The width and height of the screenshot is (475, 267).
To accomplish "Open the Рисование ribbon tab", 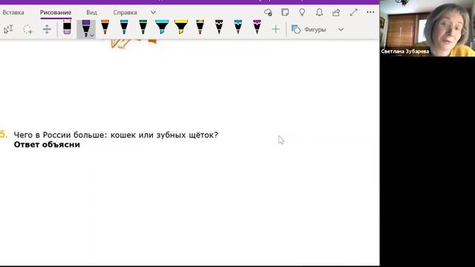I will coord(56,13).
